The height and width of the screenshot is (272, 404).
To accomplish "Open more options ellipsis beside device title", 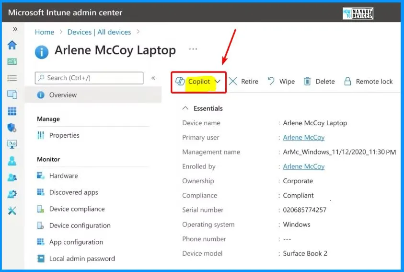I will point(193,49).
